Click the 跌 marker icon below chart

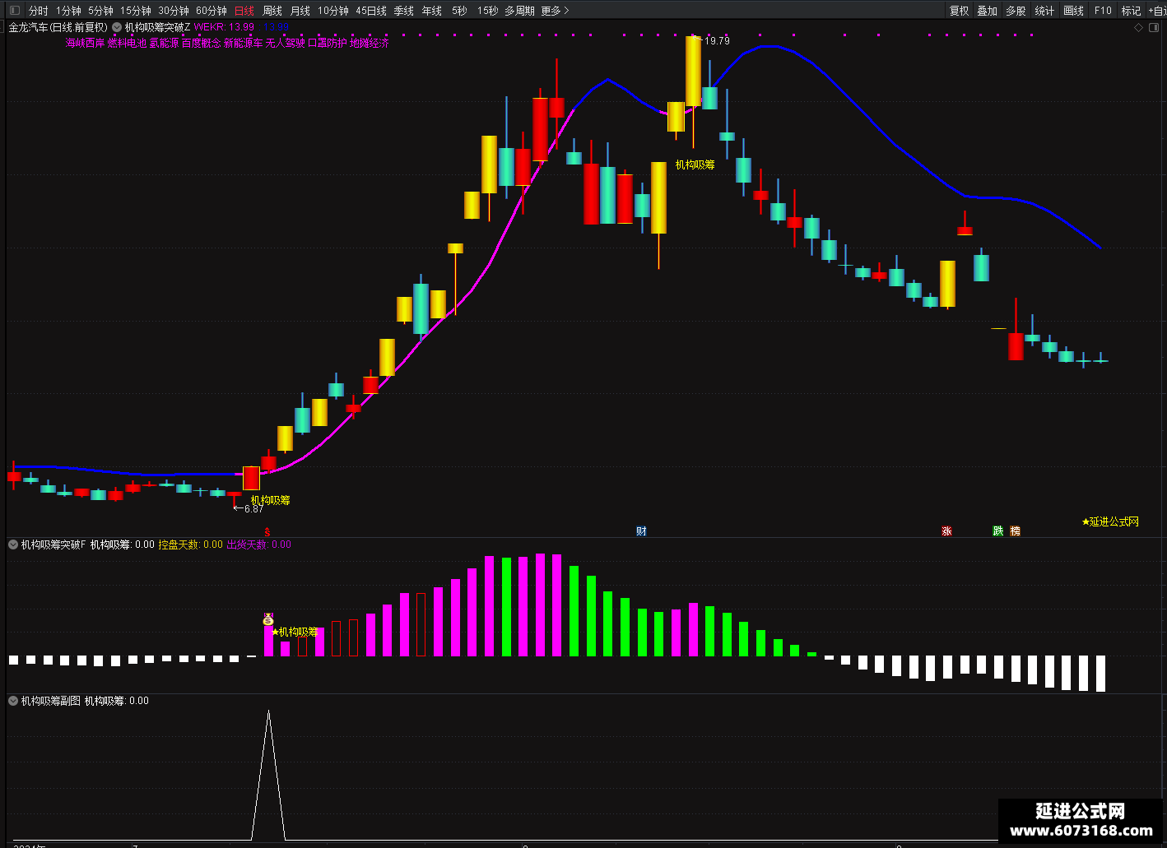998,531
